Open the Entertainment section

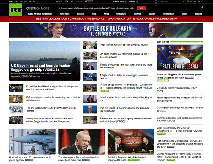pyautogui.click(x=168, y=14)
